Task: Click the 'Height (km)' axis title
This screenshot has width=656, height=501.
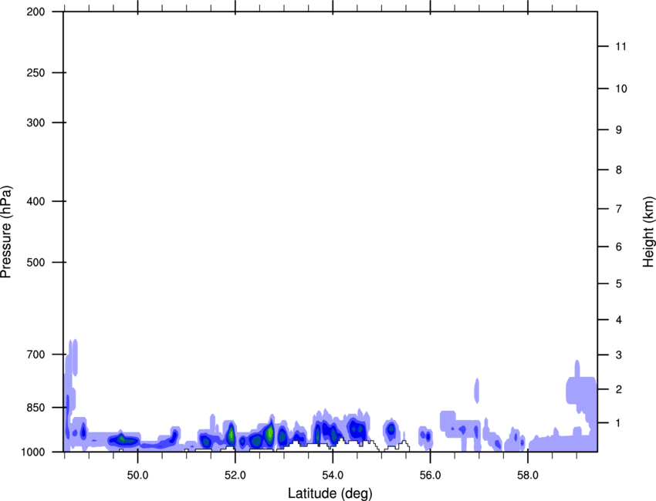Action: tap(648, 232)
